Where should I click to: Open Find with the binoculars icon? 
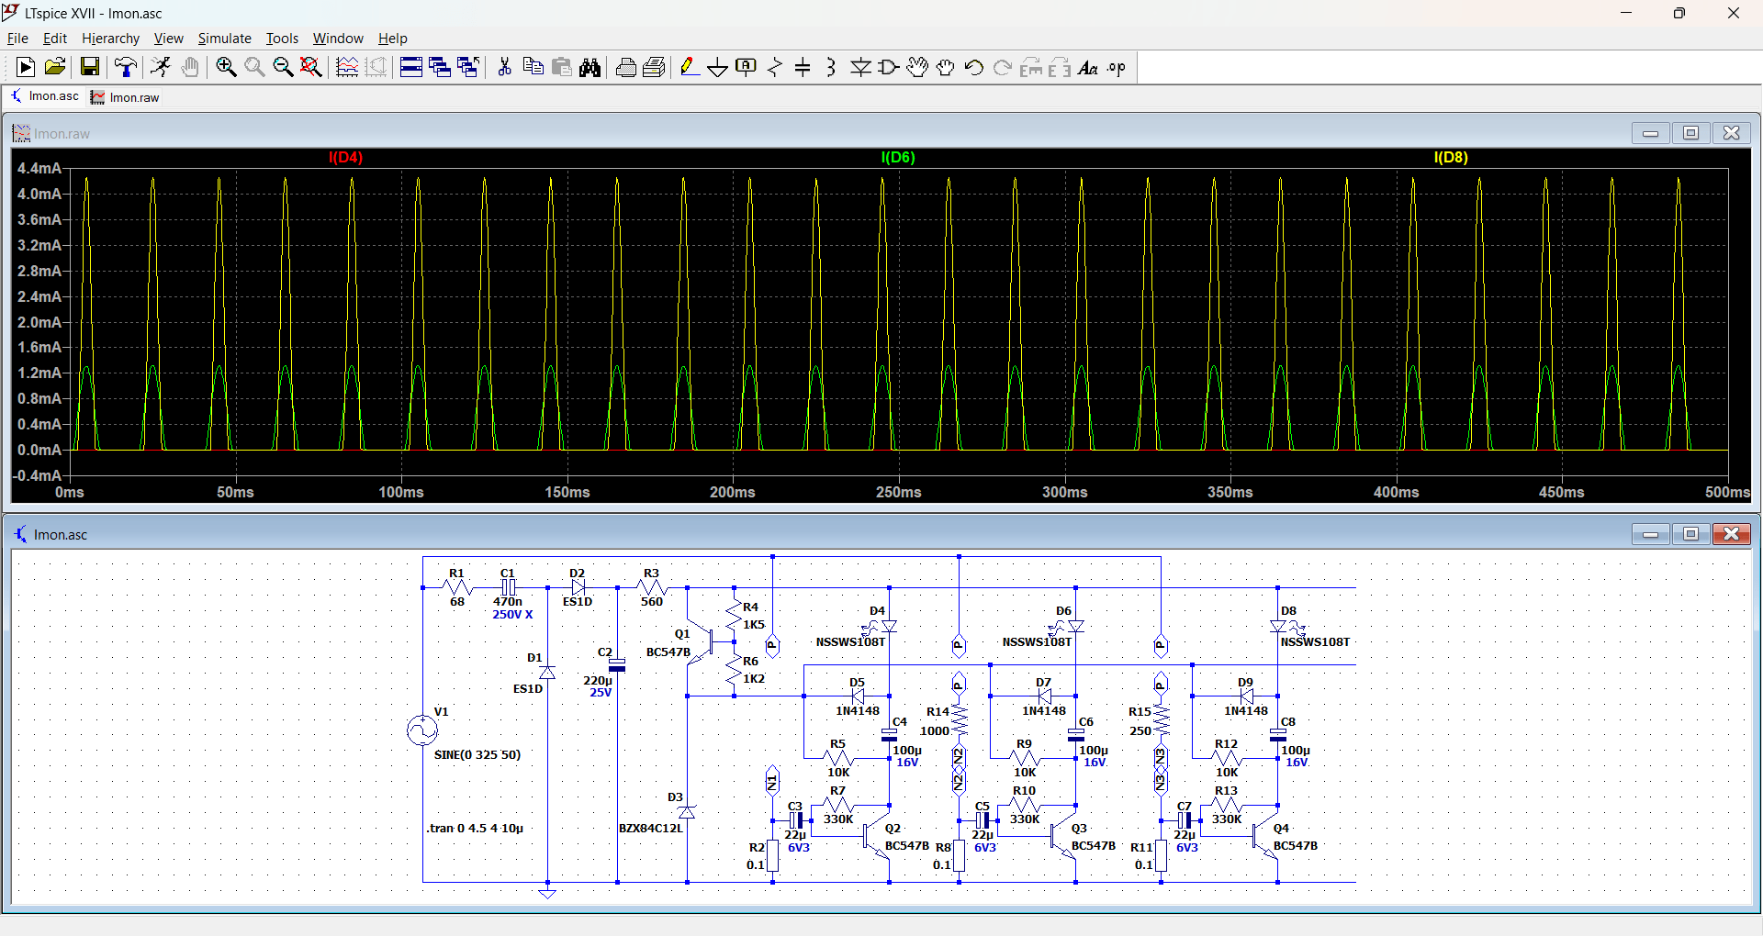click(x=590, y=67)
